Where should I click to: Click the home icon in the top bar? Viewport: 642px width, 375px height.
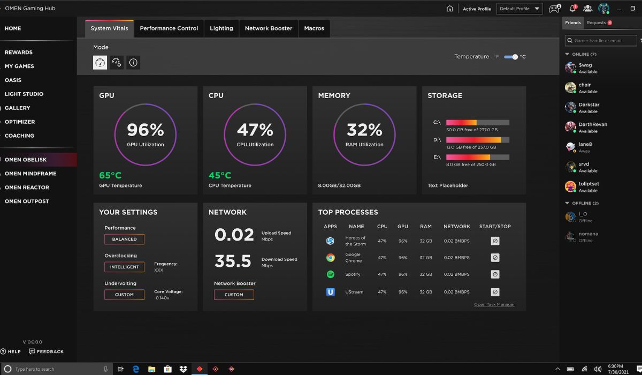[x=450, y=9]
